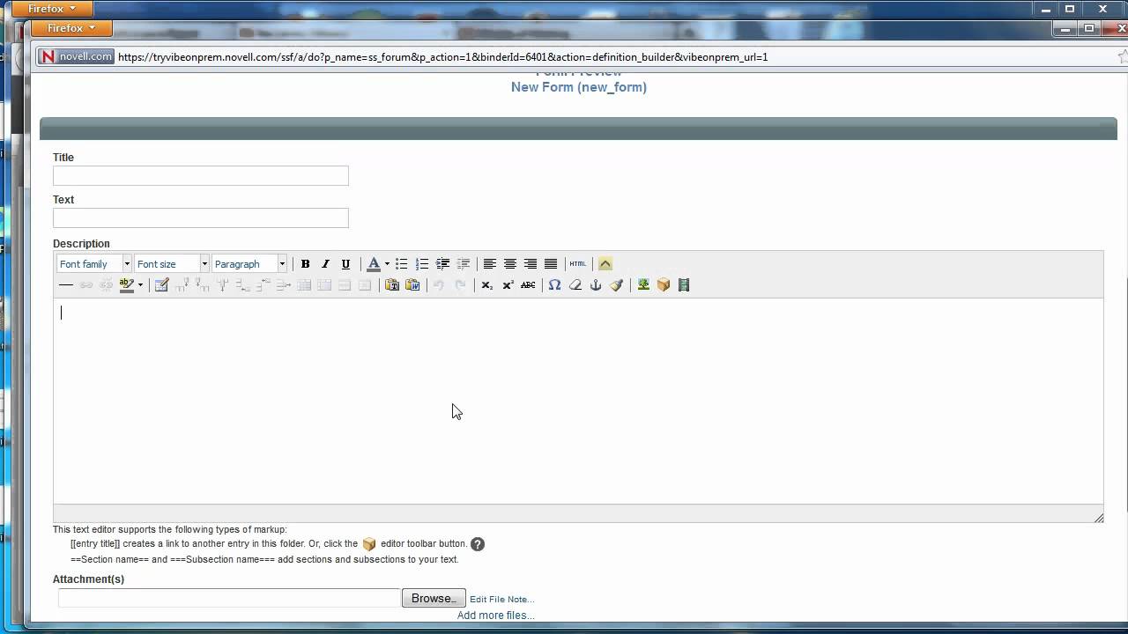This screenshot has height=634, width=1128.
Task: Click inside the Title input field
Action: pos(201,175)
